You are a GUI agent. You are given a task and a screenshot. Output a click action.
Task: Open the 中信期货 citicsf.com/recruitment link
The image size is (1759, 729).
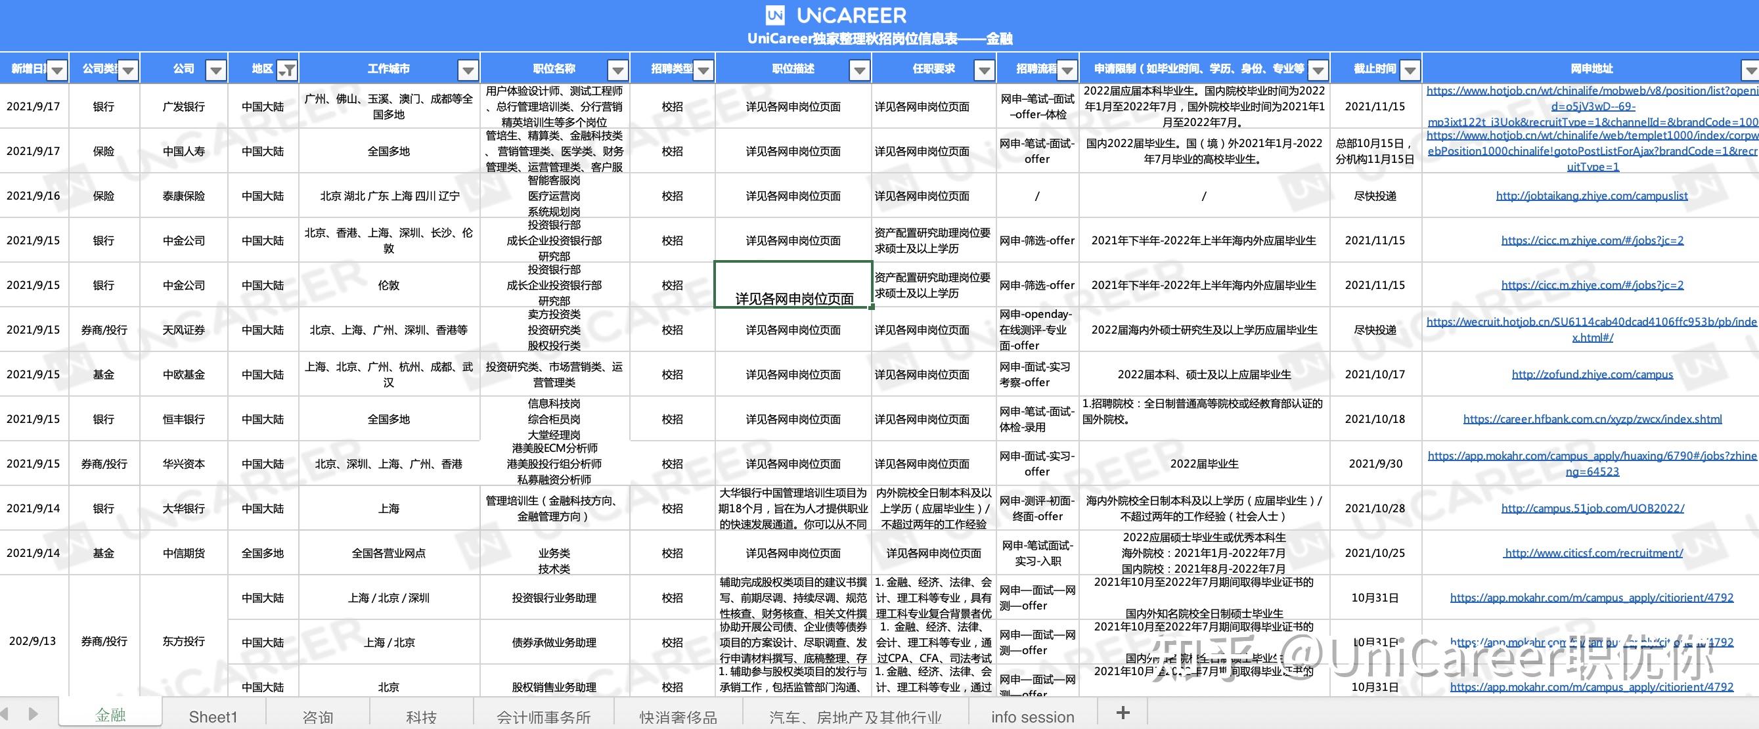[1592, 553]
